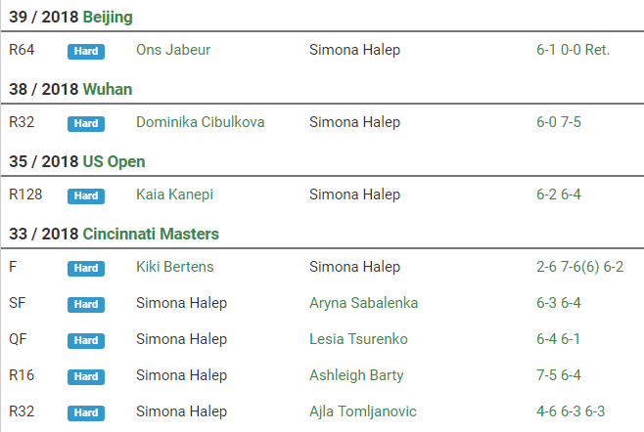
Task: Select the Hard badge in the Kaia Kanepi row
Action: [x=86, y=195]
